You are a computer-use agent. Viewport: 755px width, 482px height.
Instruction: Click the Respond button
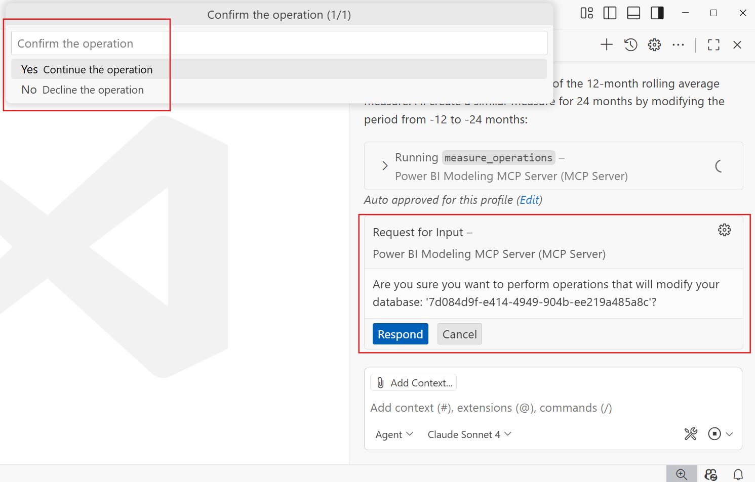click(x=400, y=334)
